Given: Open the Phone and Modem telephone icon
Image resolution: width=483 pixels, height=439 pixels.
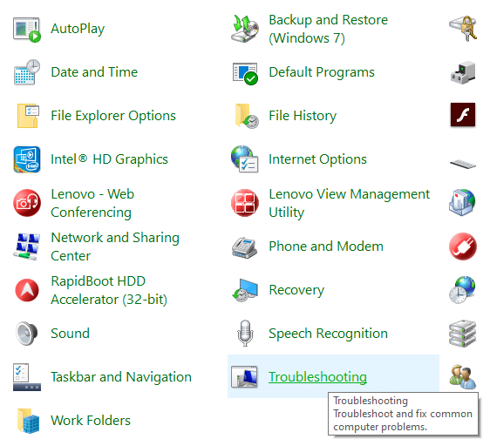Looking at the screenshot, I should click(x=245, y=247).
